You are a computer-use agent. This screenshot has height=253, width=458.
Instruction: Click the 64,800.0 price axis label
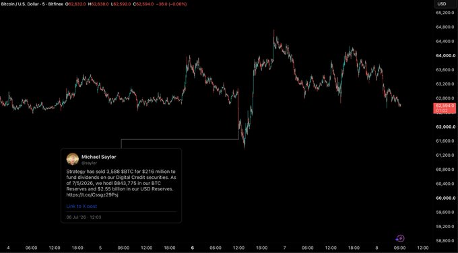445,27
